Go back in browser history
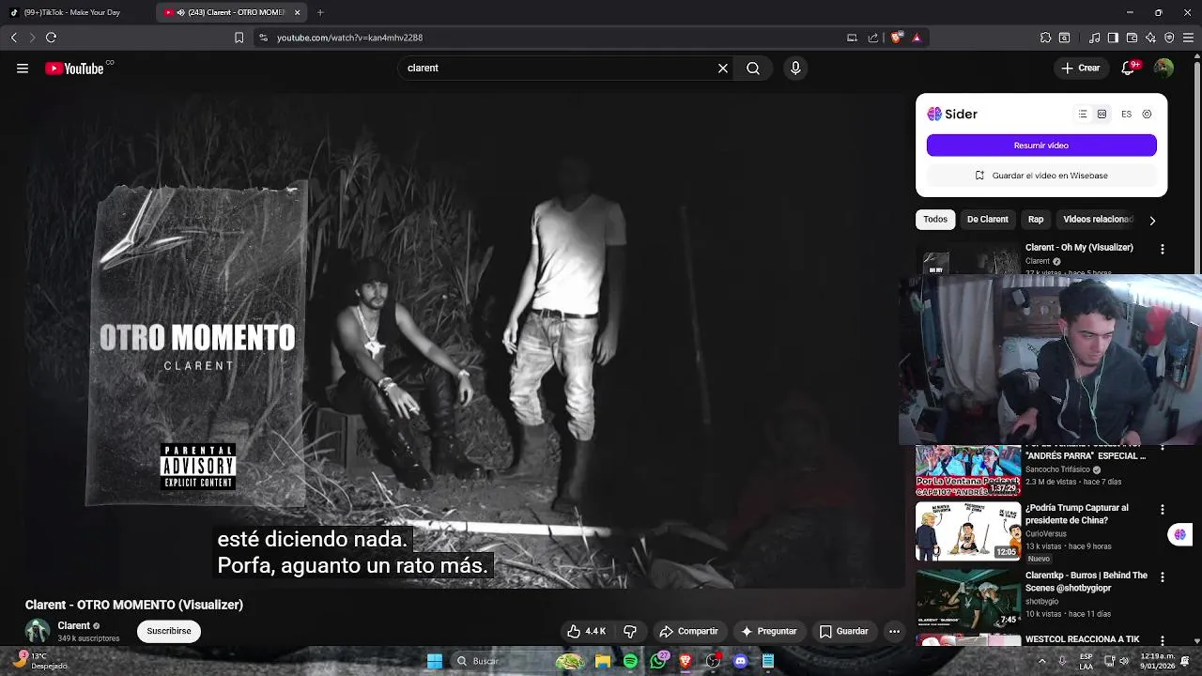The height and width of the screenshot is (676, 1202). (13, 38)
